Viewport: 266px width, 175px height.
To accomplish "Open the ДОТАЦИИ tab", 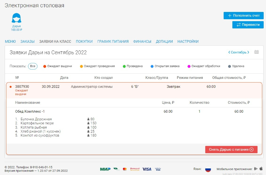I will click(x=164, y=41).
